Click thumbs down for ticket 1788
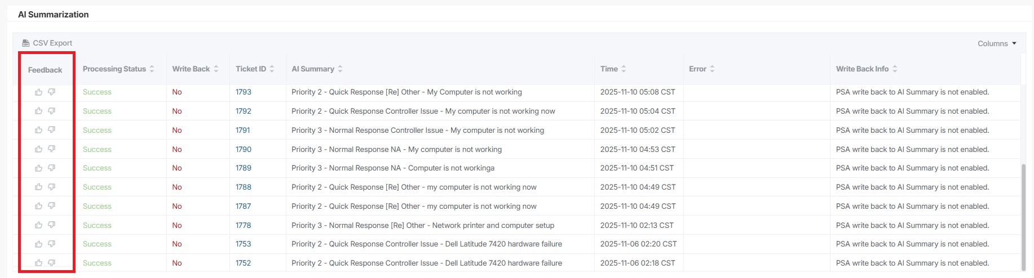The width and height of the screenshot is (1034, 278). click(x=51, y=187)
